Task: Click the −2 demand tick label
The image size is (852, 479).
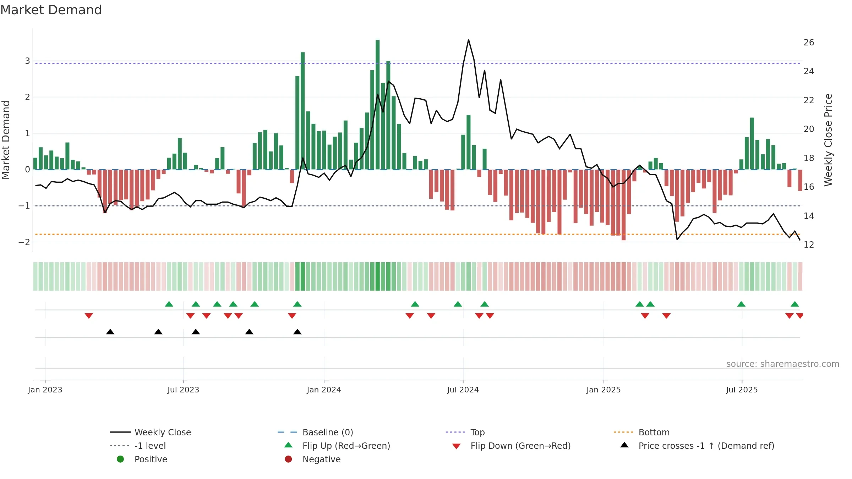Action: tap(24, 242)
